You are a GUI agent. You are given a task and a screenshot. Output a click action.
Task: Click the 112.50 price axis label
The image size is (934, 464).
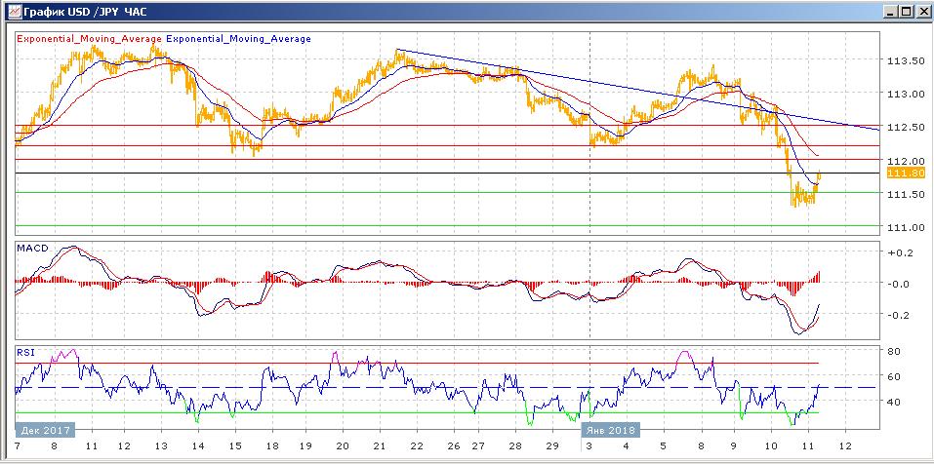click(906, 128)
